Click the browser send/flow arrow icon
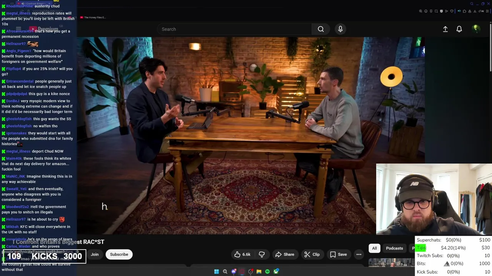Screen dimensions: 492x276 click(446, 11)
